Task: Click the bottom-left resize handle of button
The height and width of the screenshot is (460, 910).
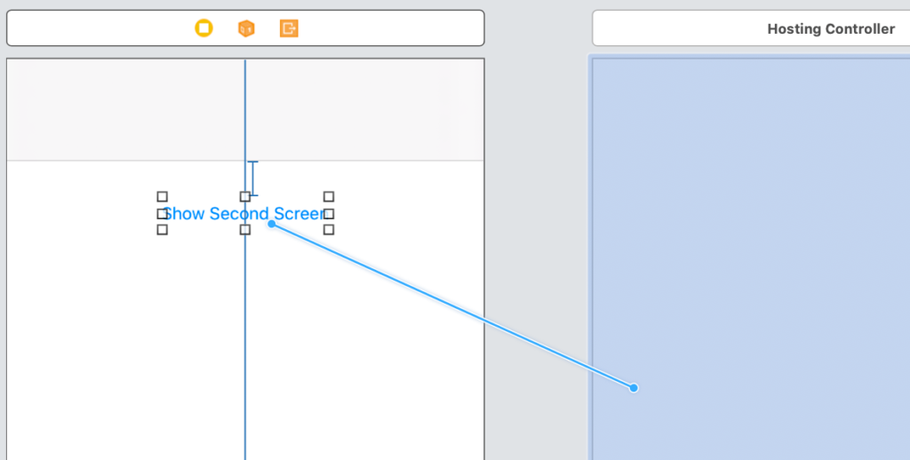Action: (162, 229)
